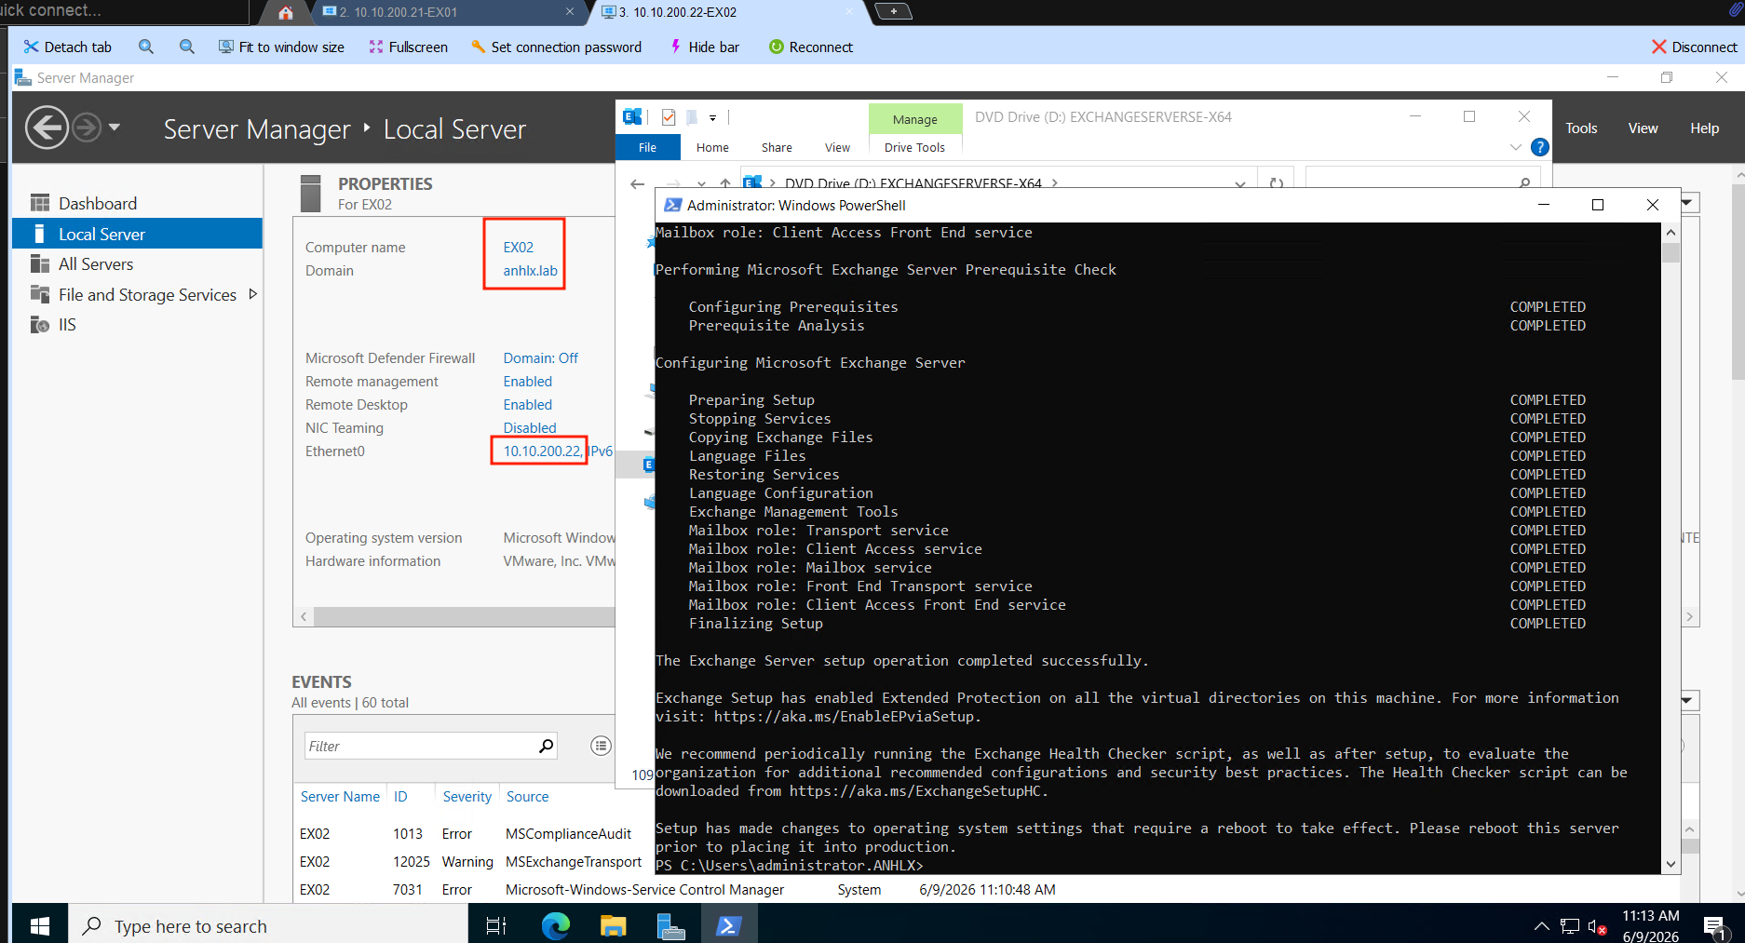Open the Explorer View ribbon tab
Viewport: 1745px width, 943px height.
(837, 147)
